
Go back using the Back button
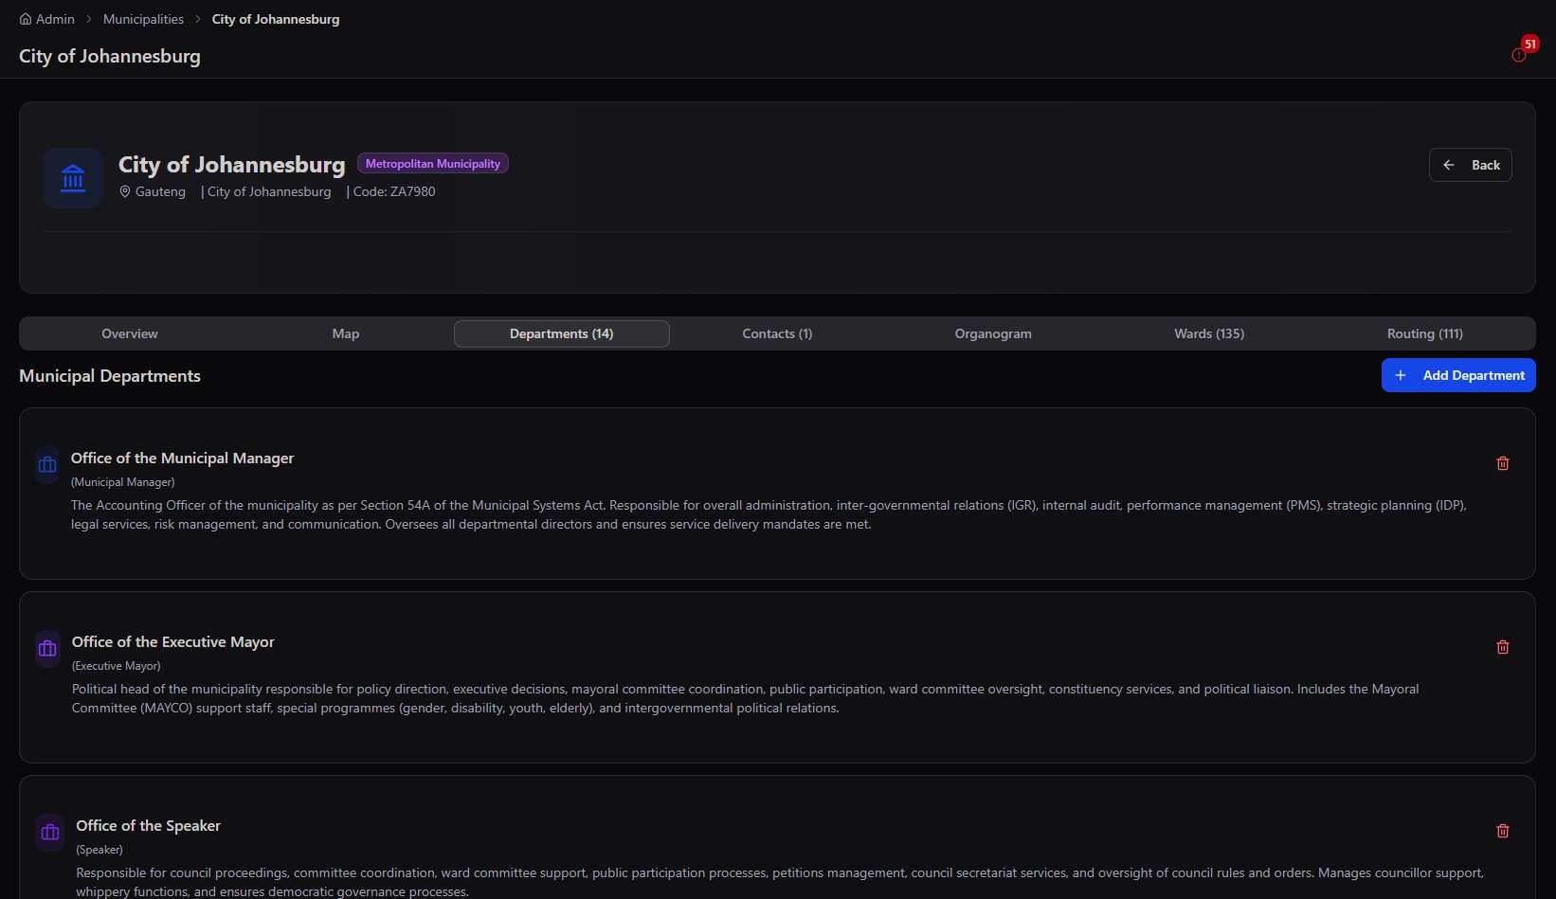point(1470,165)
